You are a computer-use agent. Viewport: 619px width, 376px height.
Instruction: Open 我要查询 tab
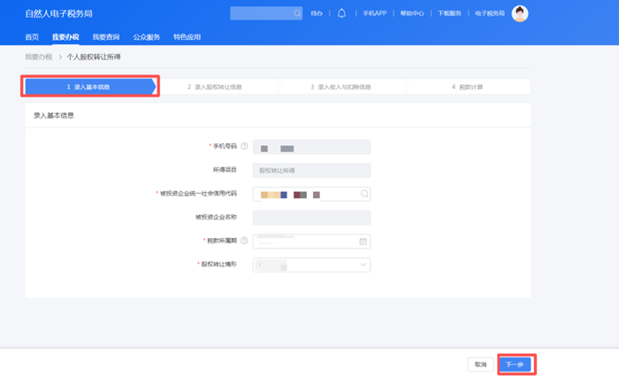[x=105, y=37]
